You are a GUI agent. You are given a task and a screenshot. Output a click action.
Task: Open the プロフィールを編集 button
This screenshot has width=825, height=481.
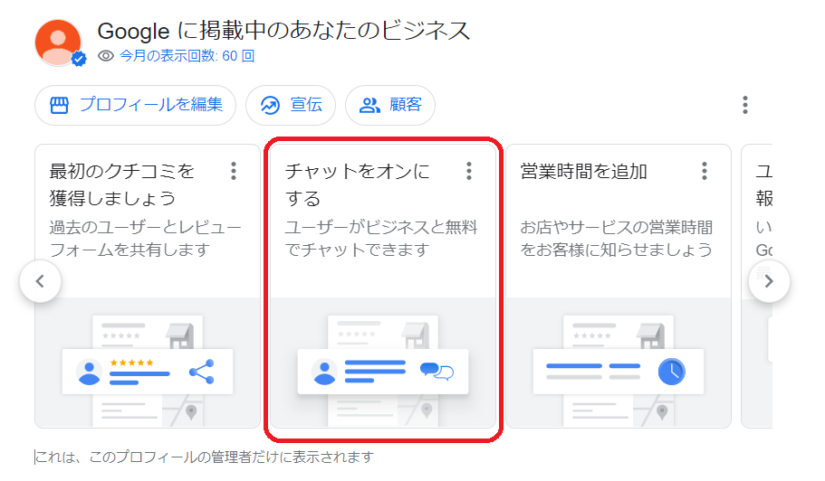(135, 105)
